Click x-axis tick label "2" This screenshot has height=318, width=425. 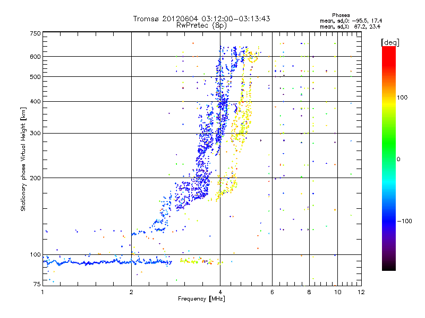point(131,292)
